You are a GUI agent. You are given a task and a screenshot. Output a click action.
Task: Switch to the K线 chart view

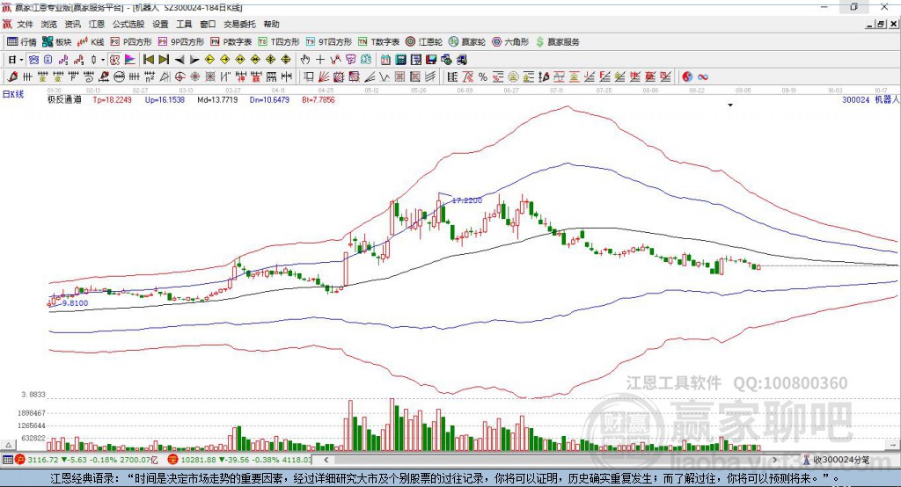point(91,42)
